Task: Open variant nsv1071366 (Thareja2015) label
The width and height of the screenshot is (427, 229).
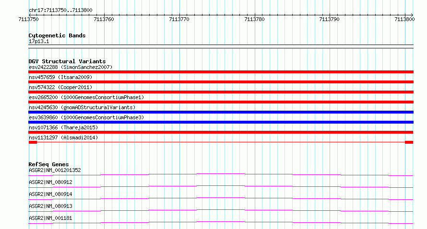Action: click(x=63, y=127)
